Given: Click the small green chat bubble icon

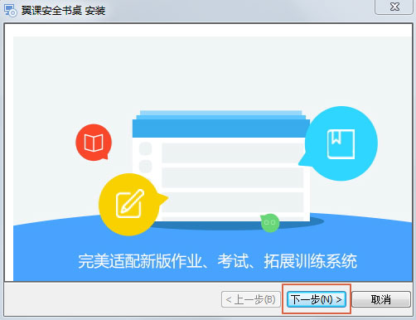Looking at the screenshot, I should (270, 222).
